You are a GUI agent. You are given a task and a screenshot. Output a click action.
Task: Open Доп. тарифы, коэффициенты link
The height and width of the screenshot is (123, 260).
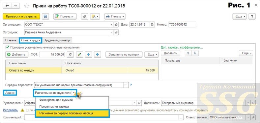coord(182,47)
